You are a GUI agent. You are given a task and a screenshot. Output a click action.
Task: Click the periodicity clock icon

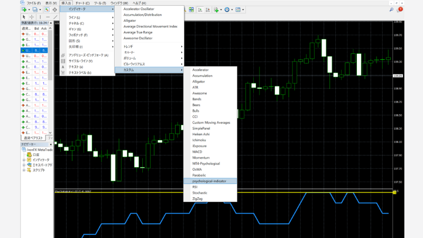tap(227, 10)
